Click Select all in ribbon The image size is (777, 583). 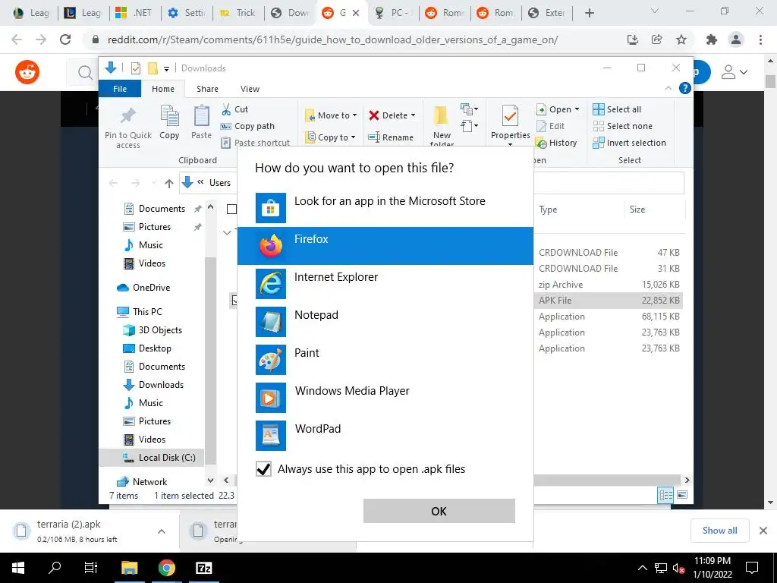[x=617, y=109]
